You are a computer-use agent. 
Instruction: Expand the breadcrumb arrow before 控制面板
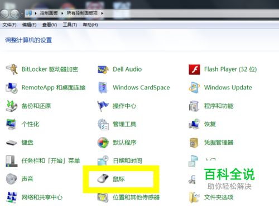(x=36, y=13)
